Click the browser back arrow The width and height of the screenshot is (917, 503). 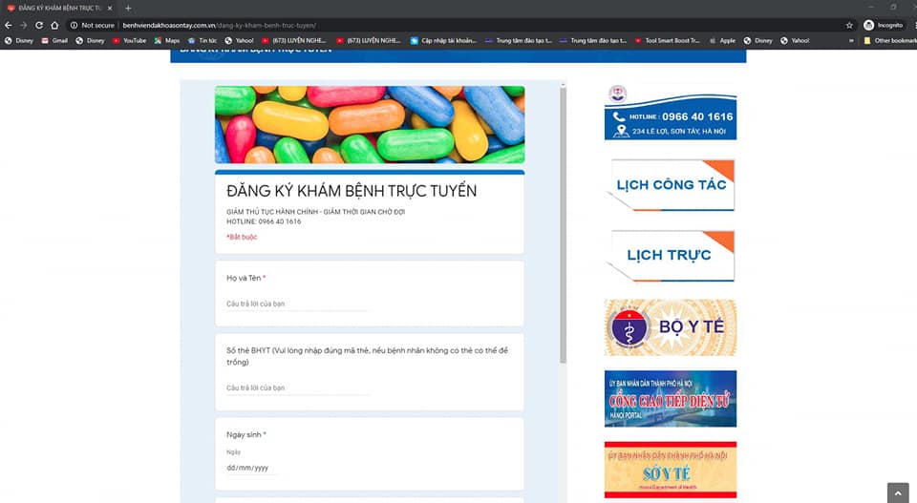coord(9,25)
